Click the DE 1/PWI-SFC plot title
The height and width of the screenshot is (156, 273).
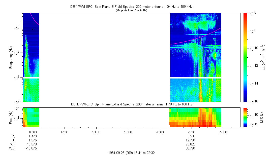coord(131,7)
